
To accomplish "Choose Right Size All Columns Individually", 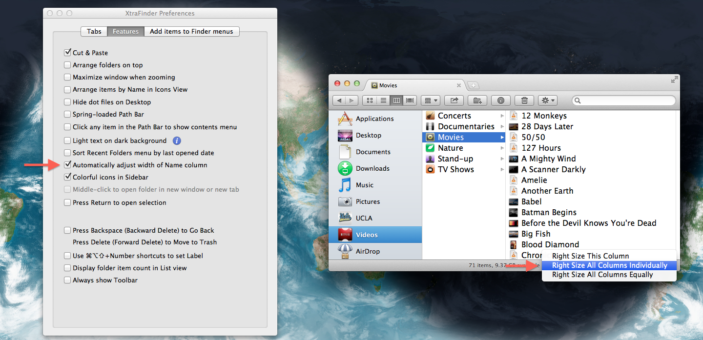I will pyautogui.click(x=609, y=265).
